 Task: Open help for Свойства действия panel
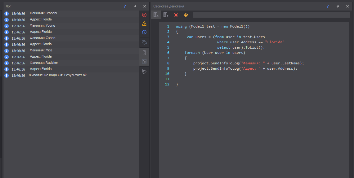327,6
